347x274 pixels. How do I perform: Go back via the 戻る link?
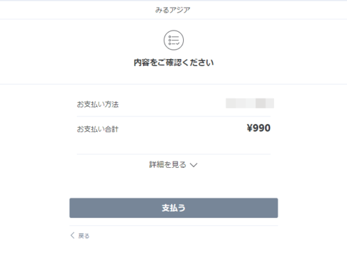tap(84, 236)
